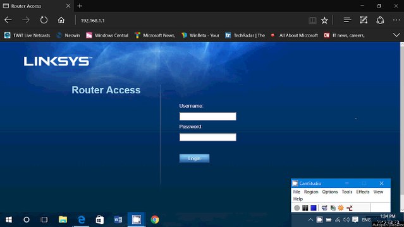Open Chrome from taskbar
The width and height of the screenshot is (404, 227).
point(155,219)
